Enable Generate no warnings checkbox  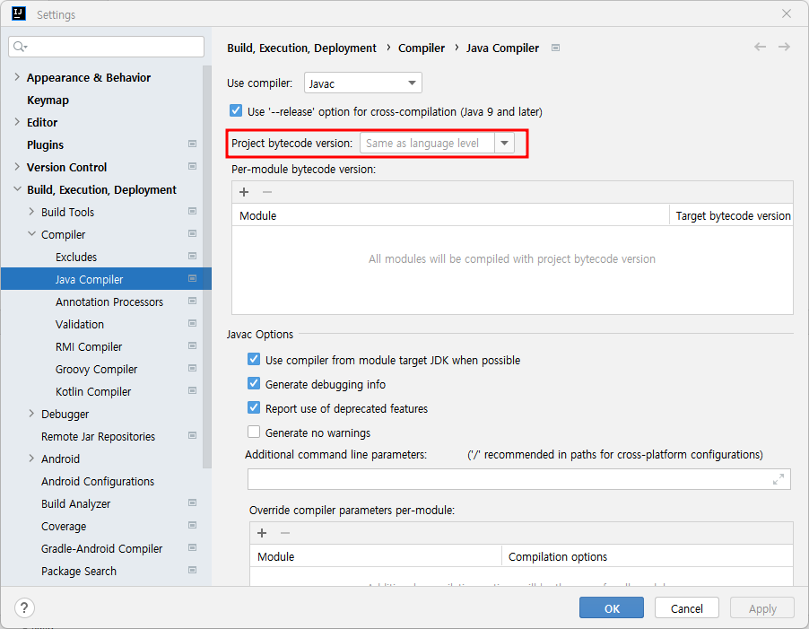pos(254,432)
